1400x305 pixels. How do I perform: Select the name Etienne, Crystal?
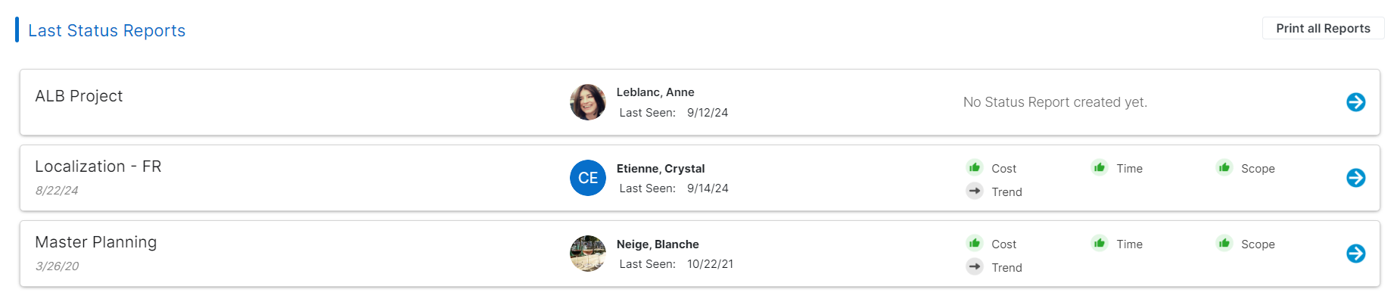660,169
